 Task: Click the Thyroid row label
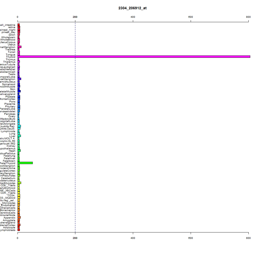[11, 57]
